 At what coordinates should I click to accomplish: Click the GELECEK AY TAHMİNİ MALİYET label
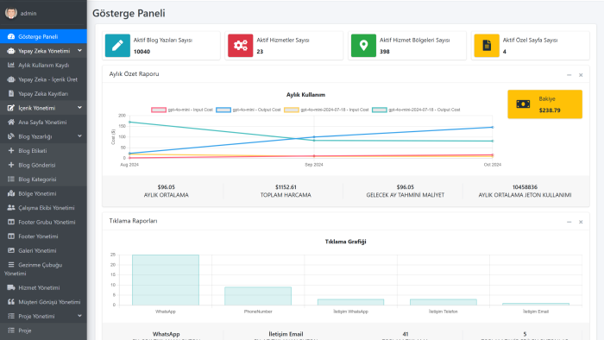coord(406,195)
